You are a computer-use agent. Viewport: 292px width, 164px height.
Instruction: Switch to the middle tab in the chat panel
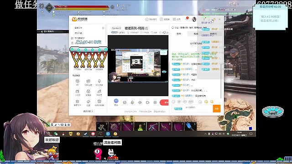[196, 34]
